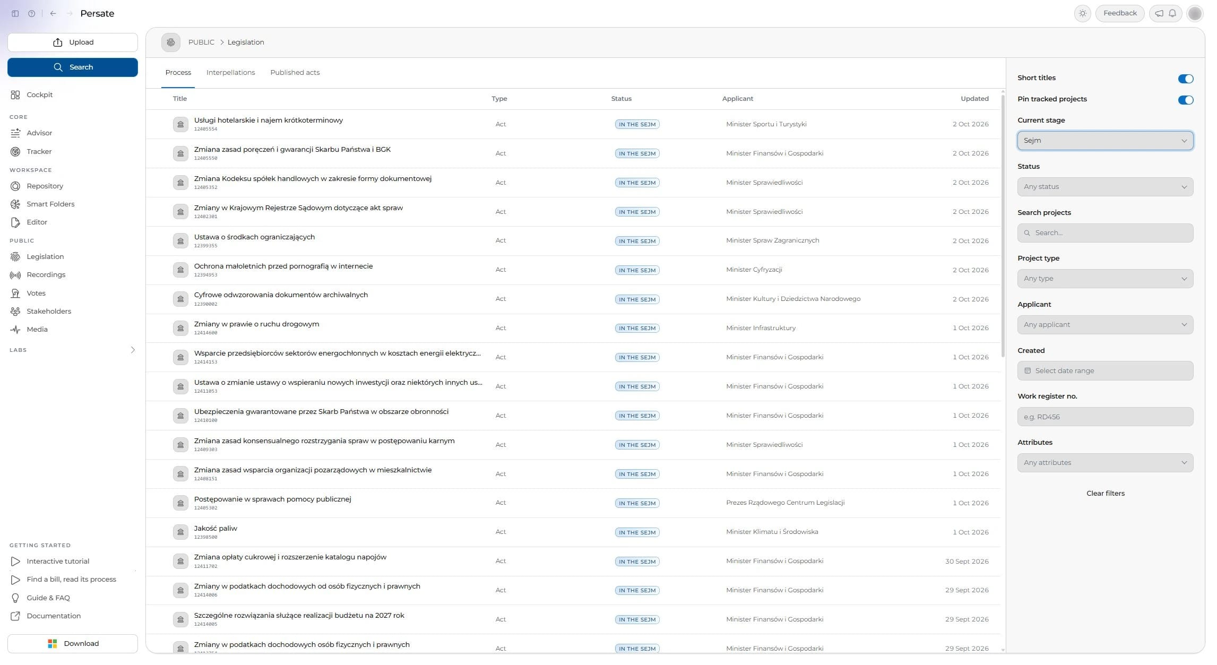Open announcements megaphone icon

1159,13
